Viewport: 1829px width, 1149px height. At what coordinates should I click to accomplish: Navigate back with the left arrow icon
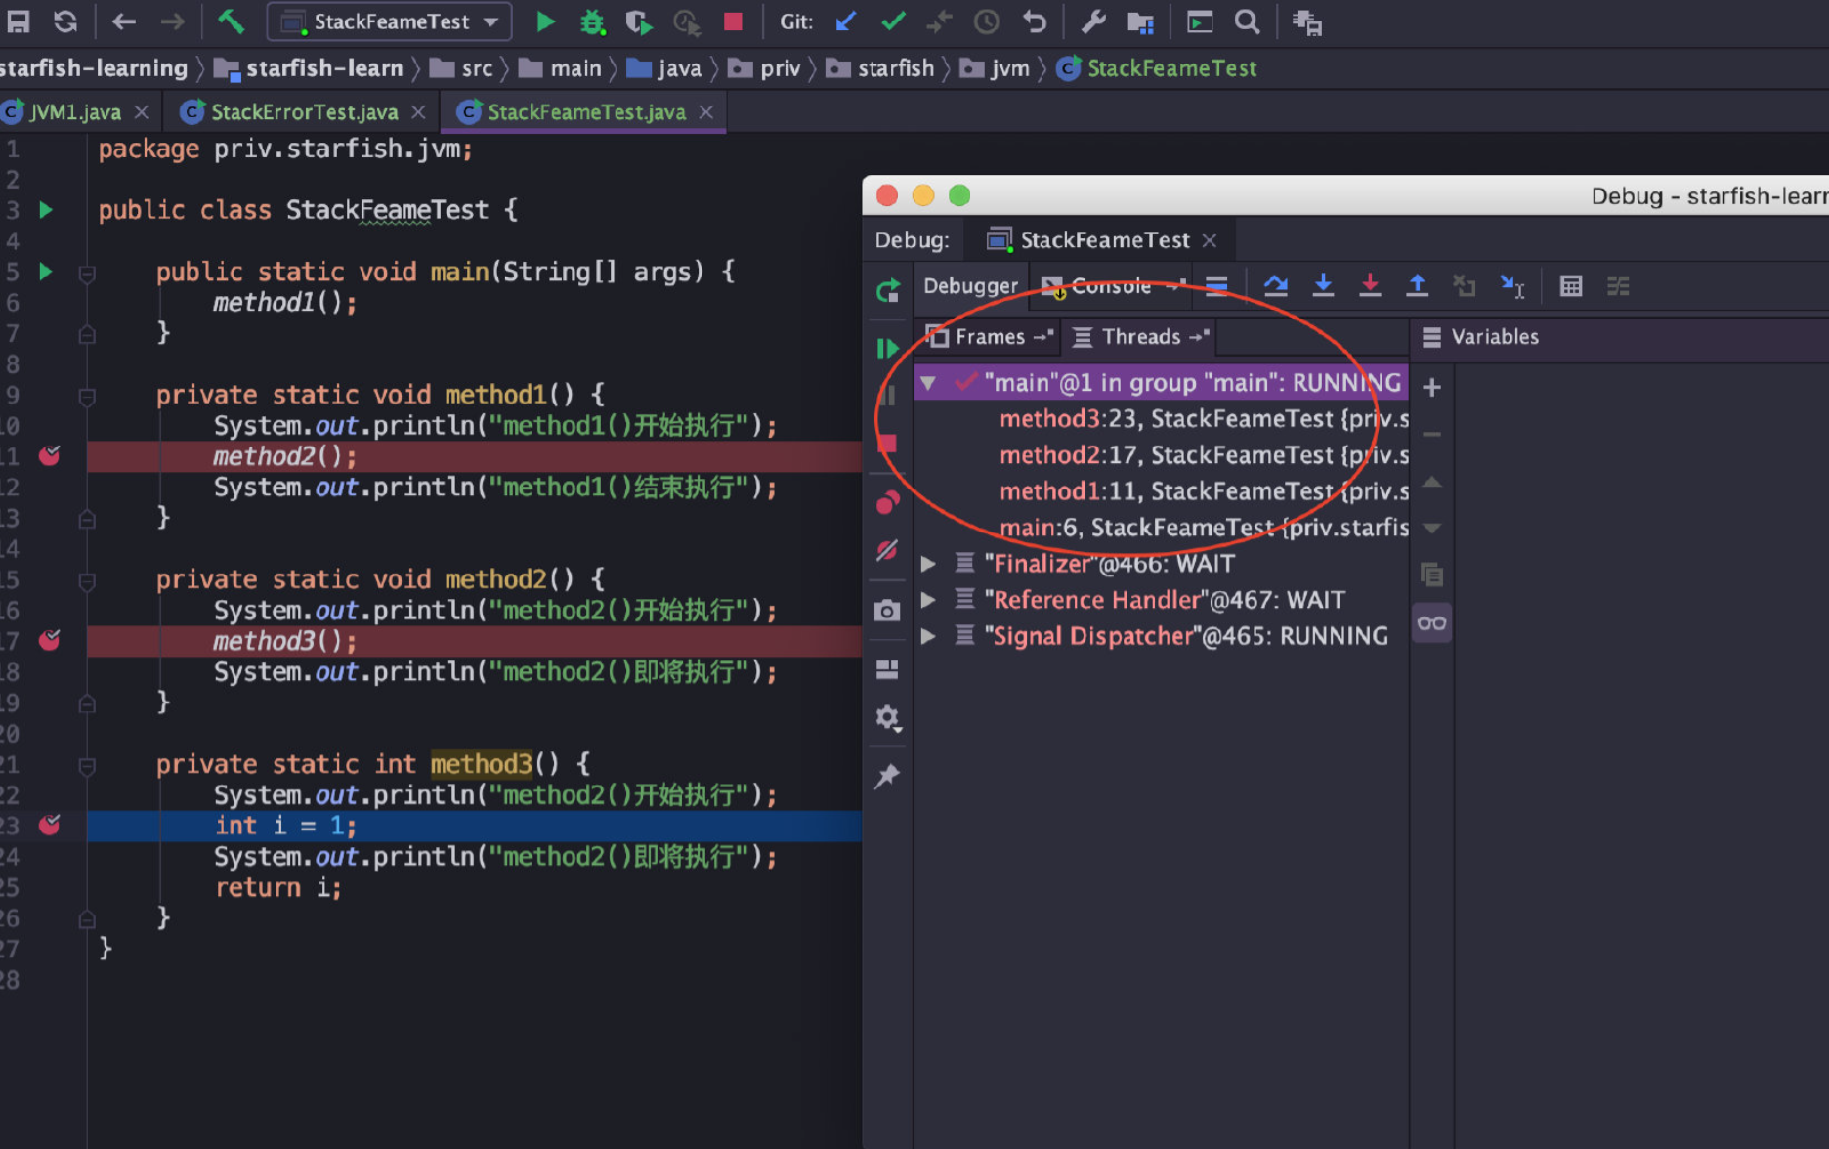[x=124, y=21]
